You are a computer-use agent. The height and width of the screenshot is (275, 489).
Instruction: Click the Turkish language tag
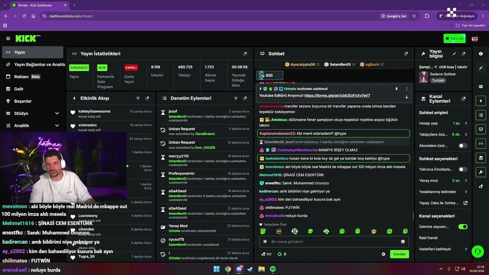coord(438,81)
